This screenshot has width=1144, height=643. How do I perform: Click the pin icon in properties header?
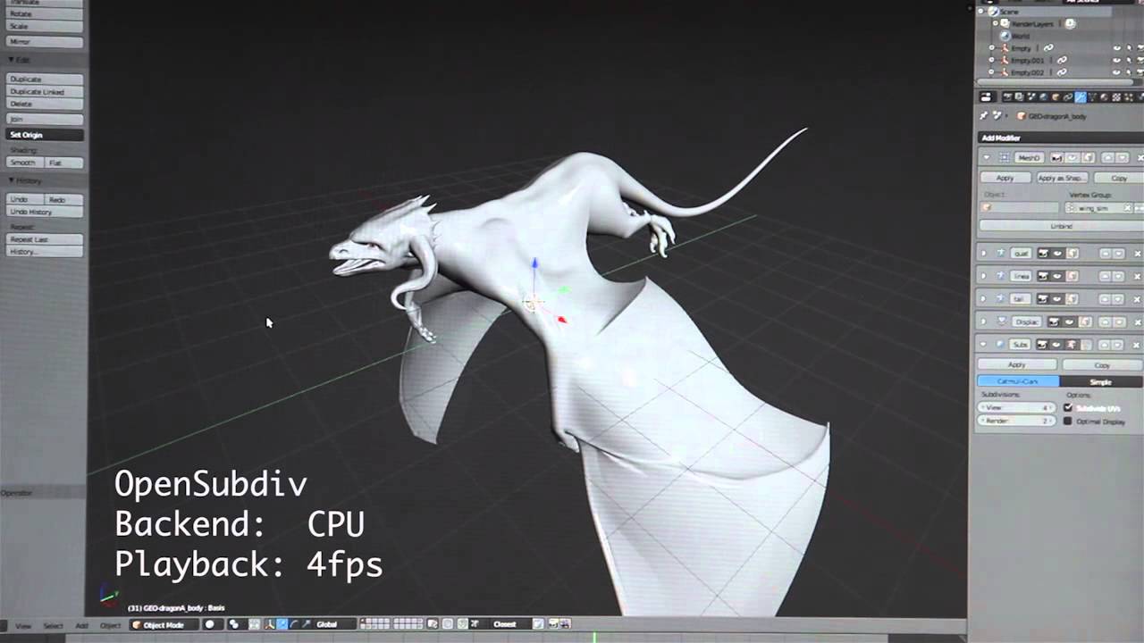coord(984,116)
